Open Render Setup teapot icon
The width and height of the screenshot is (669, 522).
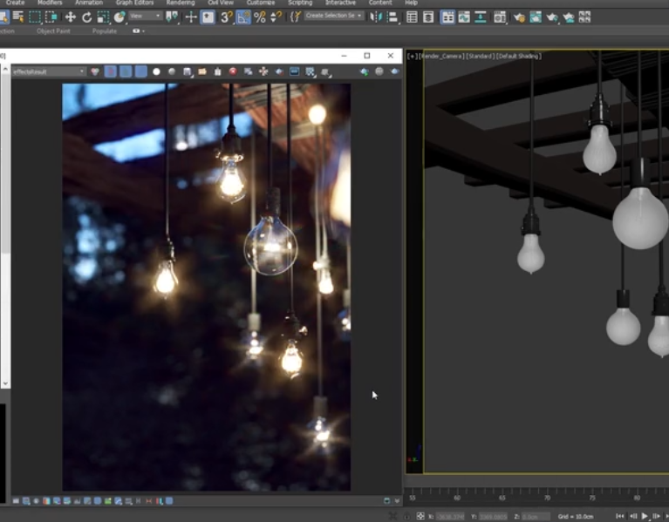pyautogui.click(x=519, y=17)
